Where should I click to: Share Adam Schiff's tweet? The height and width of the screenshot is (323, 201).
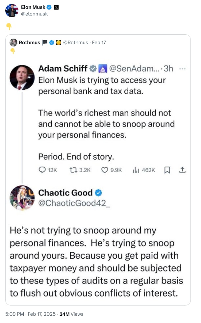pos(182,170)
